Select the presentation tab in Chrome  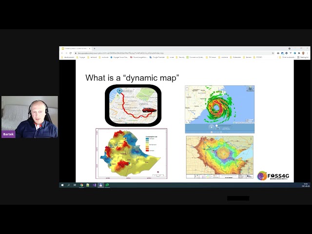point(76,49)
